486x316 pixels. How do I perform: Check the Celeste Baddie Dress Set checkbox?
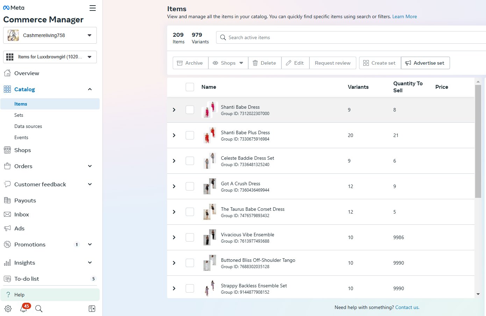190,161
